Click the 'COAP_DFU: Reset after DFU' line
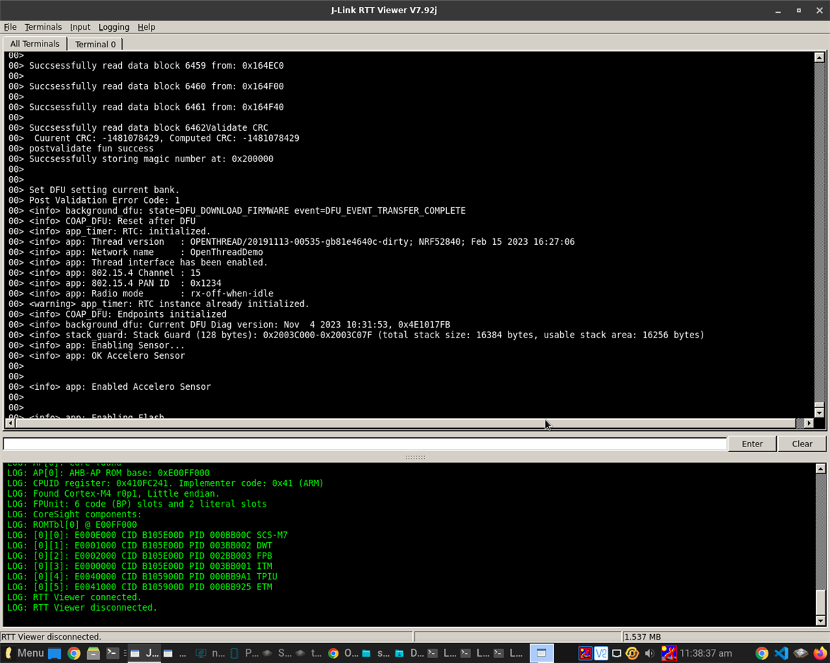The width and height of the screenshot is (830, 663). (112, 221)
